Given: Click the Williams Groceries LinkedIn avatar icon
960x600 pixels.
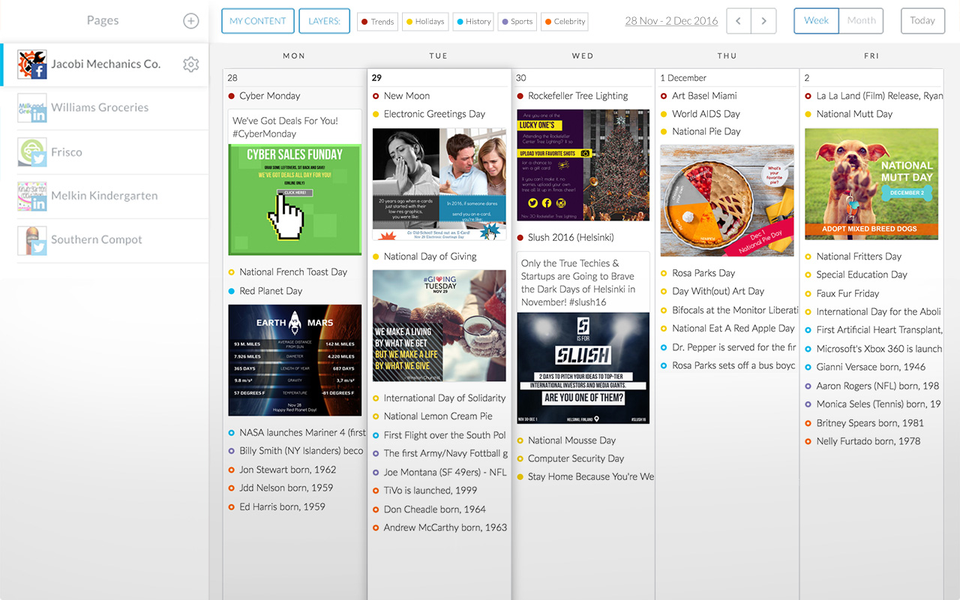Looking at the screenshot, I should (x=32, y=108).
